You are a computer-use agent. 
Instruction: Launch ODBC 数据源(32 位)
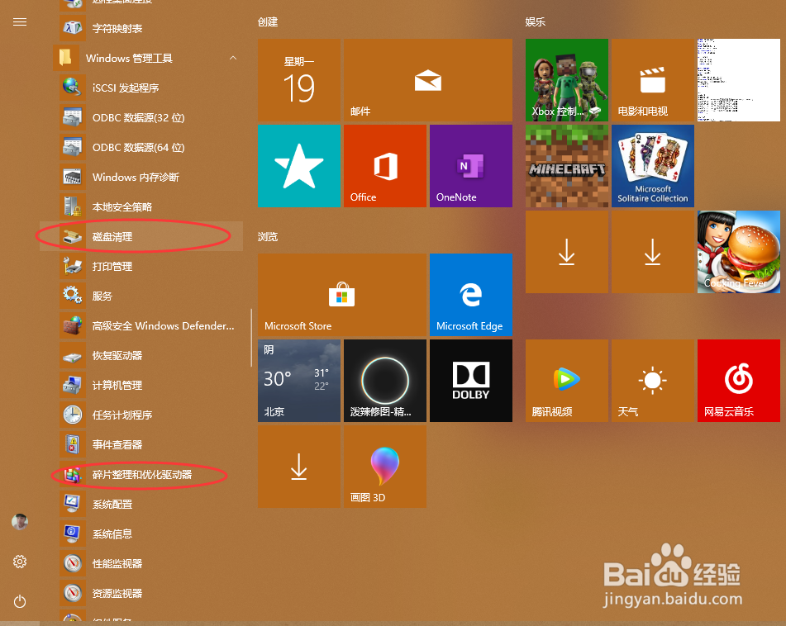point(142,118)
